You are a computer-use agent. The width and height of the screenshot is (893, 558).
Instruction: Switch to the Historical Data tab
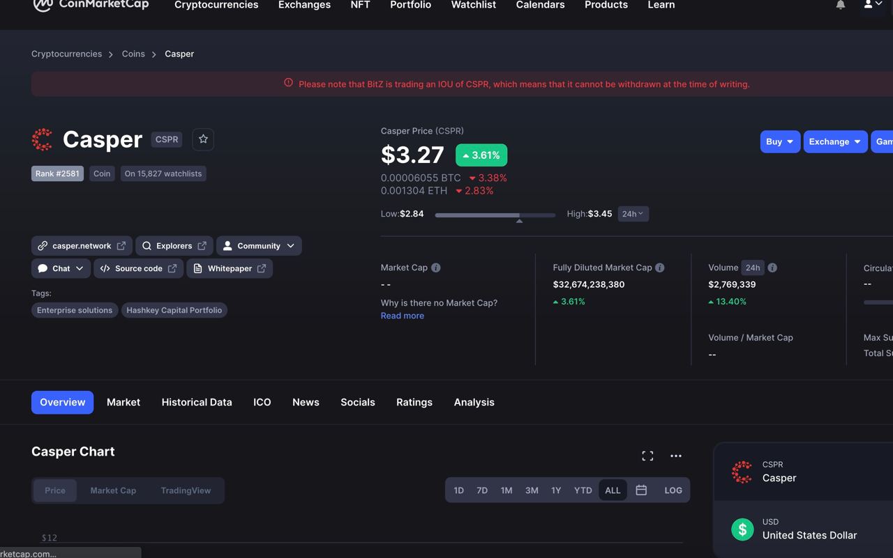coord(197,403)
